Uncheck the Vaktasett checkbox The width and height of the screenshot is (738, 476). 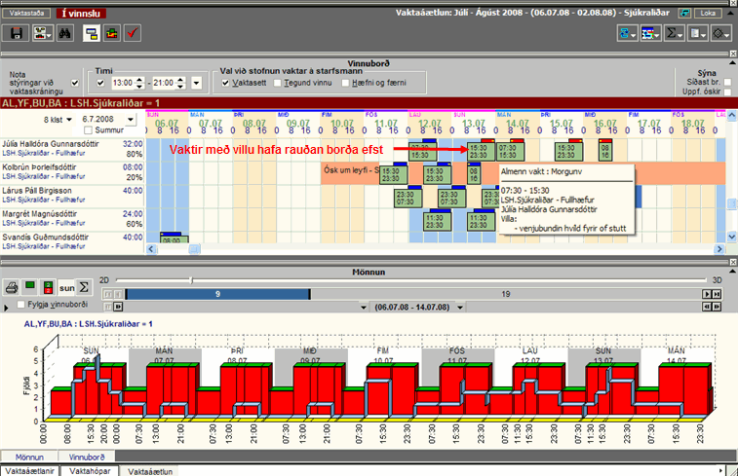point(225,83)
